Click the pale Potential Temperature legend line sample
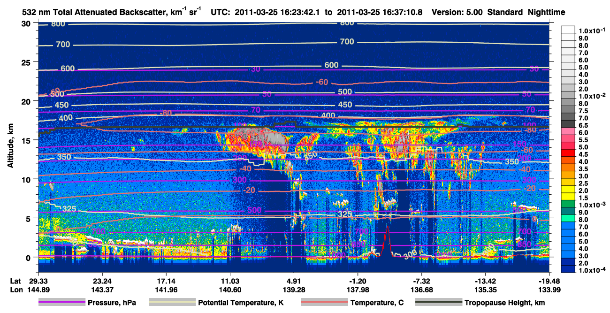 coord(172,303)
